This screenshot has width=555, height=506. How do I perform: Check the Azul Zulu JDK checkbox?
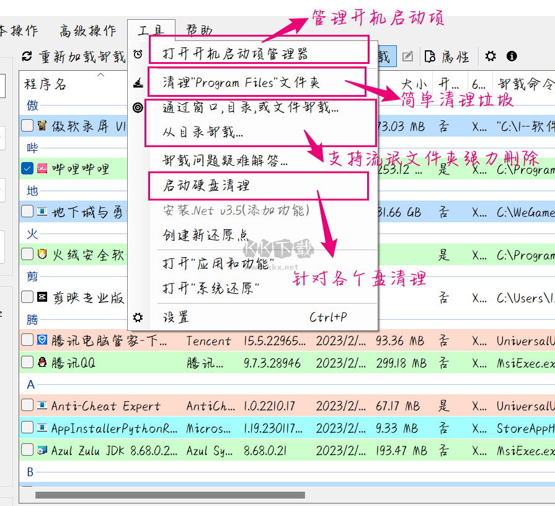click(27, 450)
